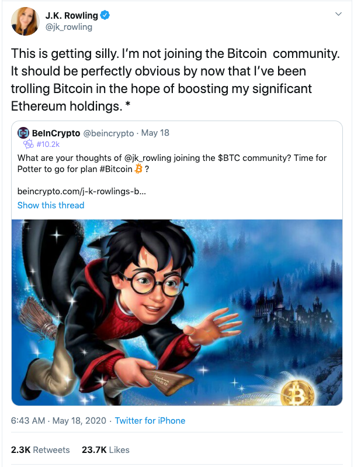Screen dimensions: 354x467
Task: Click the BeInCrypto logo icon
Action: [23, 133]
